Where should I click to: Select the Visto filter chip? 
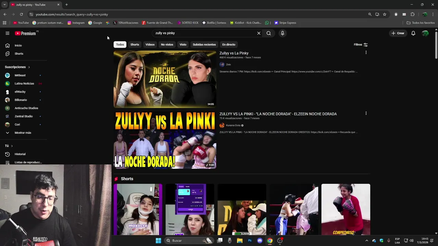point(183,44)
